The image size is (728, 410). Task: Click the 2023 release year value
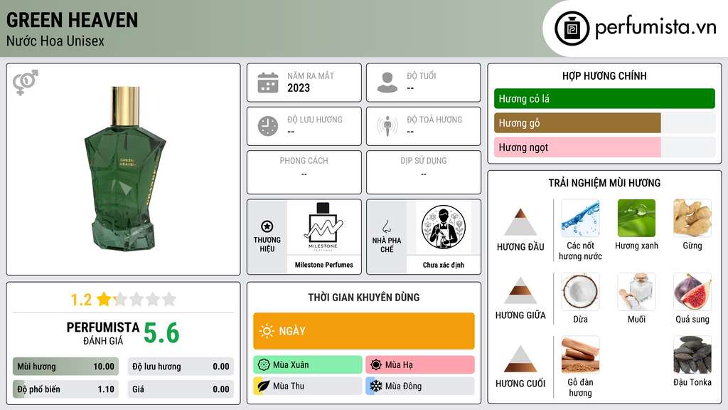(299, 88)
